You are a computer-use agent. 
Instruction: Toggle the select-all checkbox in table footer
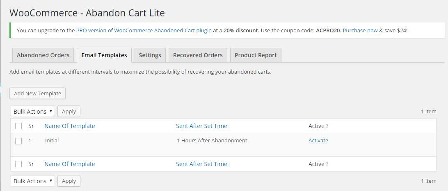click(18, 164)
